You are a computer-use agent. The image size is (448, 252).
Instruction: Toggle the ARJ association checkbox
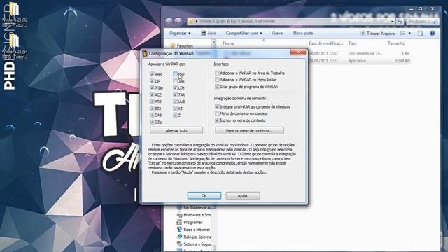152,101
